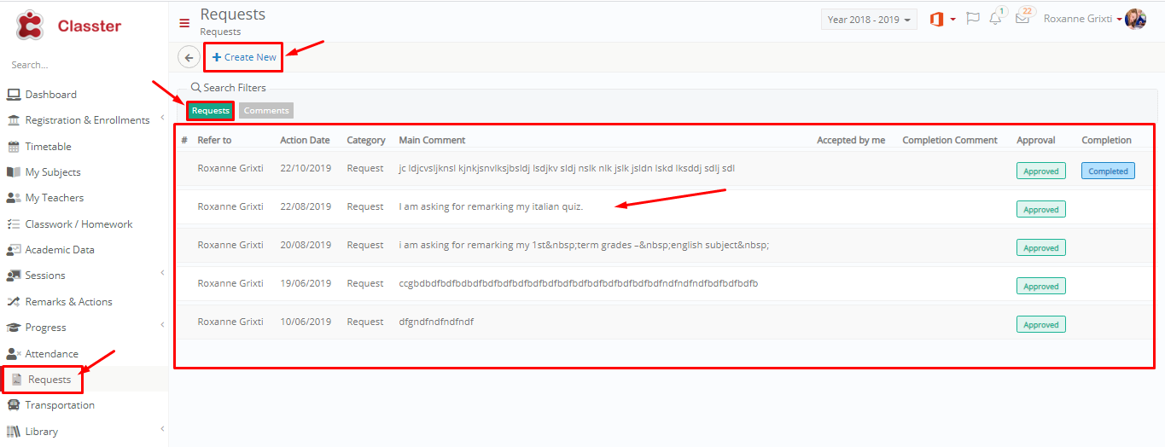Click the Remarks & Actions icon

tap(14, 302)
